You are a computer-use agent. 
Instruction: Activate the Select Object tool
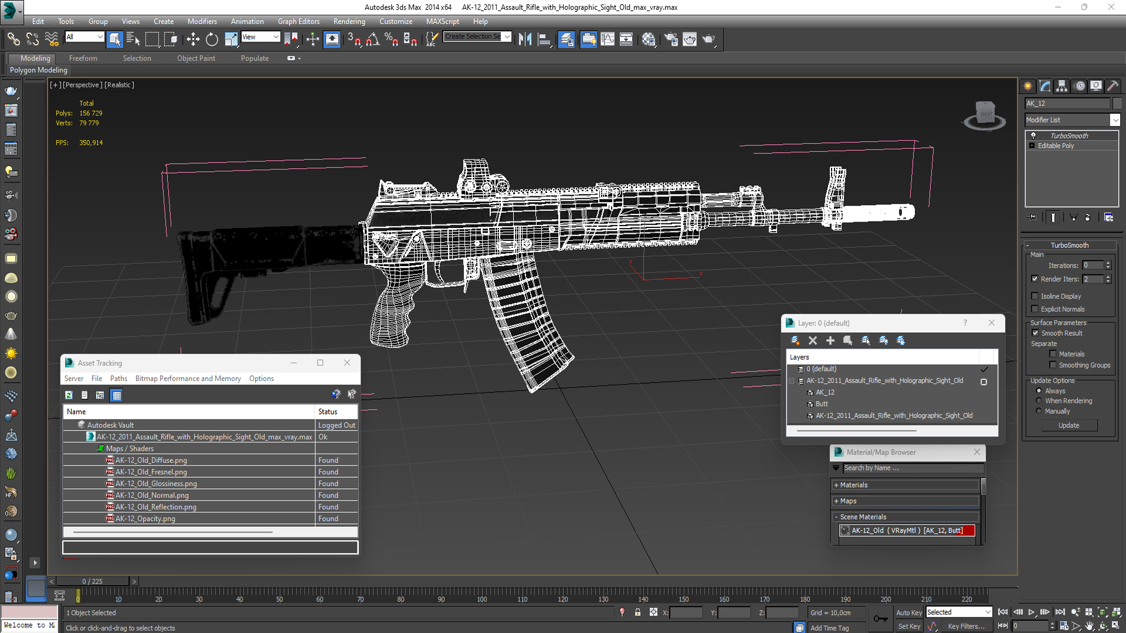115,39
